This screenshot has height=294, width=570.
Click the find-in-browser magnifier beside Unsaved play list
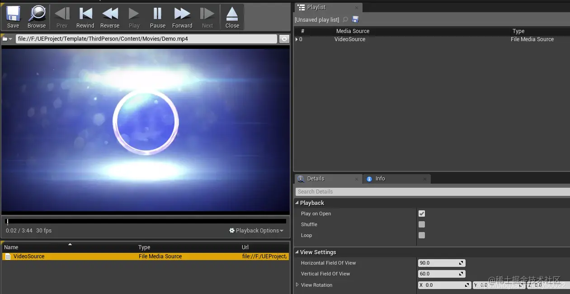coord(345,19)
